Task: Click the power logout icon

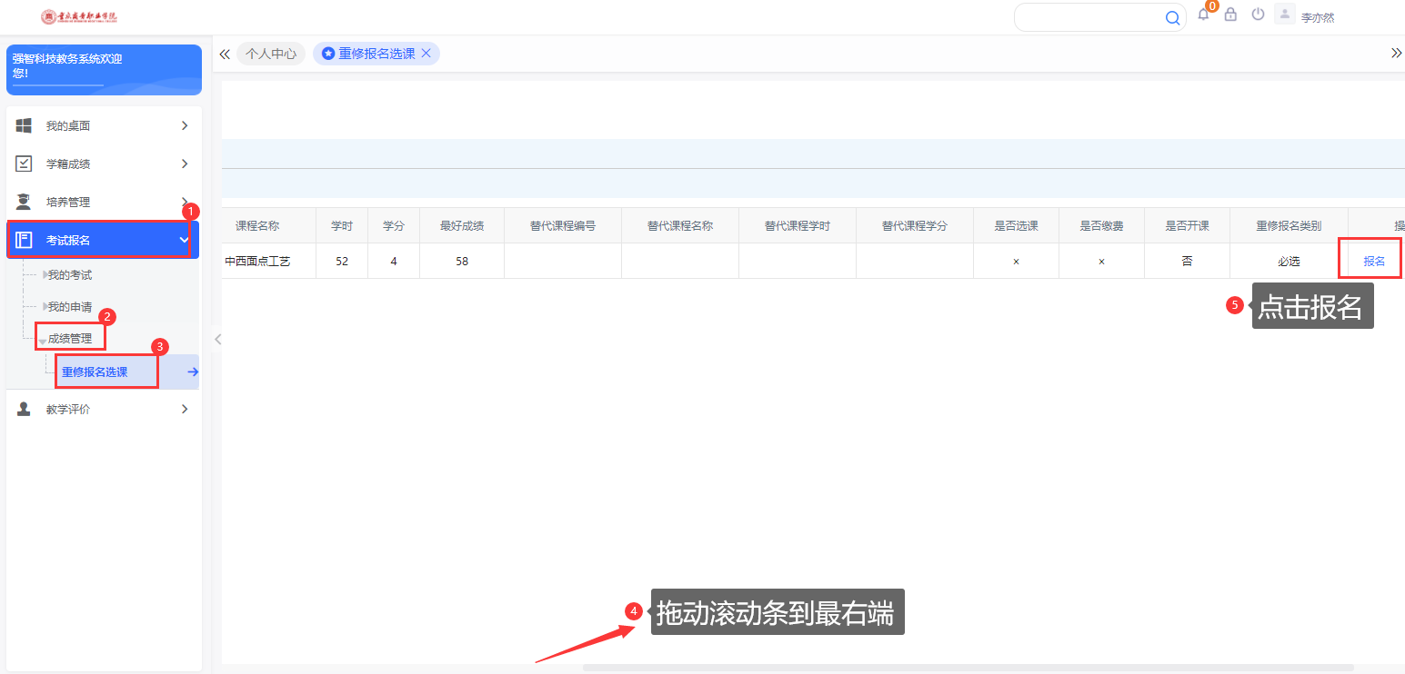Action: [x=1258, y=15]
